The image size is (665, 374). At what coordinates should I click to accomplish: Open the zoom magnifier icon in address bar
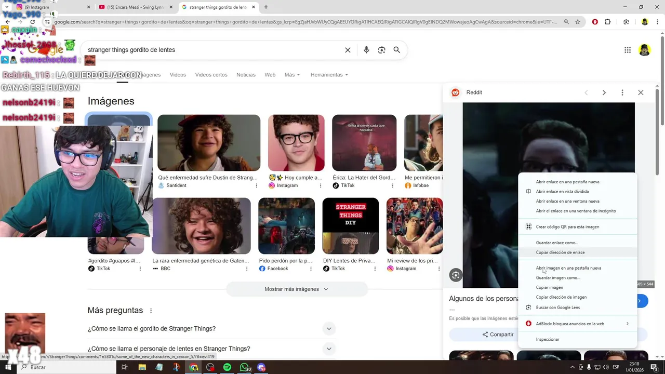pyautogui.click(x=566, y=22)
